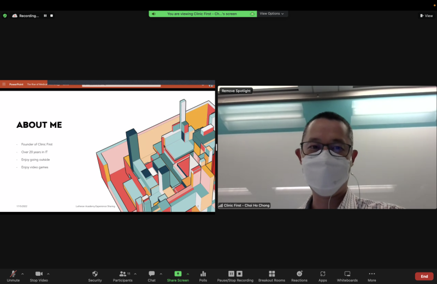Click the red End meeting button
The image size is (437, 284).
(x=424, y=276)
